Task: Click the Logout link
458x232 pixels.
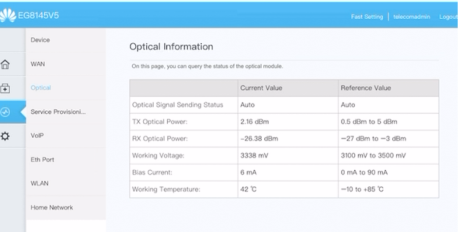Action: click(448, 17)
